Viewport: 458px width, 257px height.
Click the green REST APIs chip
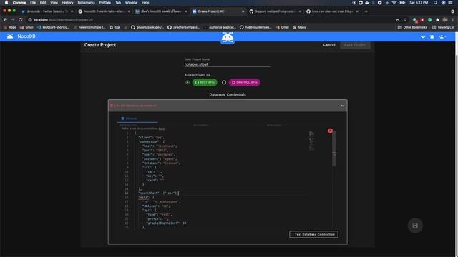205,83
